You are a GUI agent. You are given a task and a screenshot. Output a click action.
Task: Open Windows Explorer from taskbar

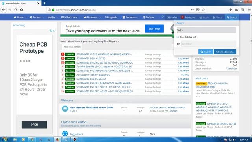(15, 140)
